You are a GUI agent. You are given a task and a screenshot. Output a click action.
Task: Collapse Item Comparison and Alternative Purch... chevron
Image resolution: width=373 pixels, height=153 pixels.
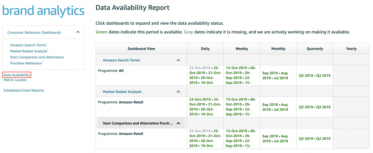178,123
